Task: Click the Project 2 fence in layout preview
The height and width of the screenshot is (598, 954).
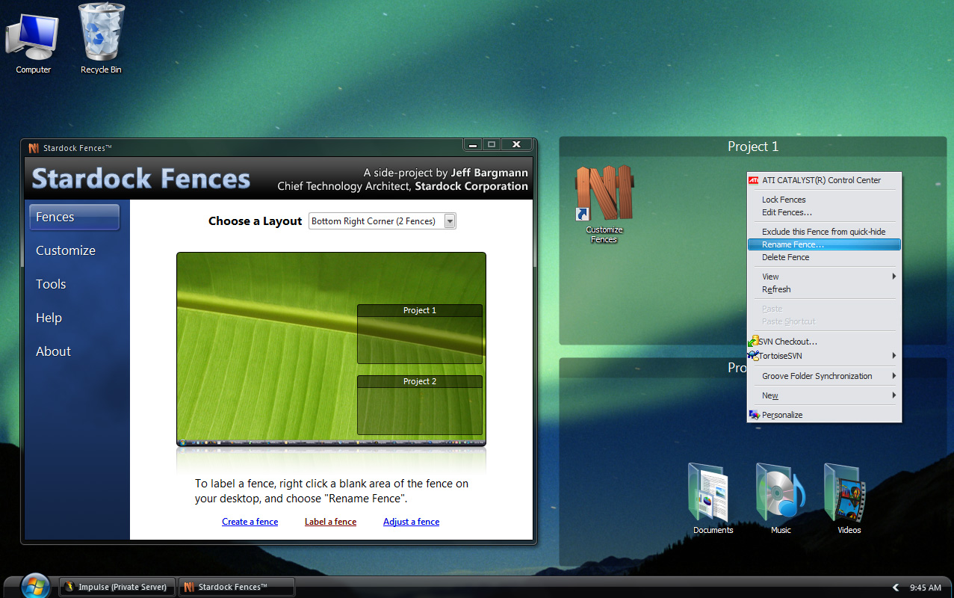Action: (420, 405)
